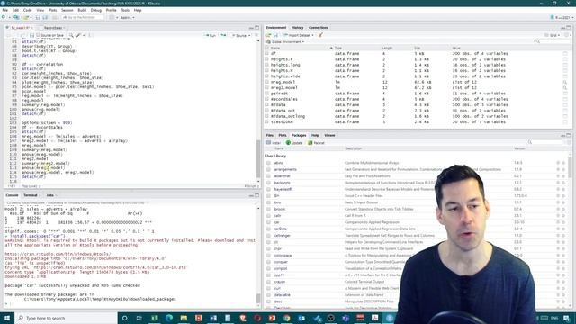Viewport: 576px width, 324px height.
Task: Open Word from the taskbar
Action: point(213,318)
